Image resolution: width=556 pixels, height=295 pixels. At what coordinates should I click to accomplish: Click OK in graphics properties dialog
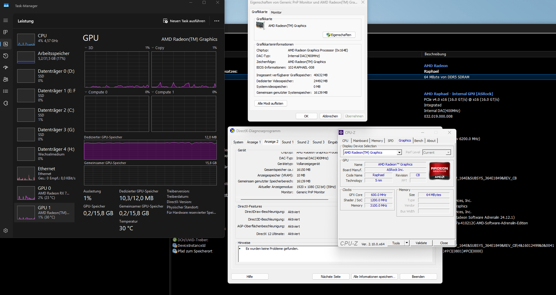click(306, 116)
